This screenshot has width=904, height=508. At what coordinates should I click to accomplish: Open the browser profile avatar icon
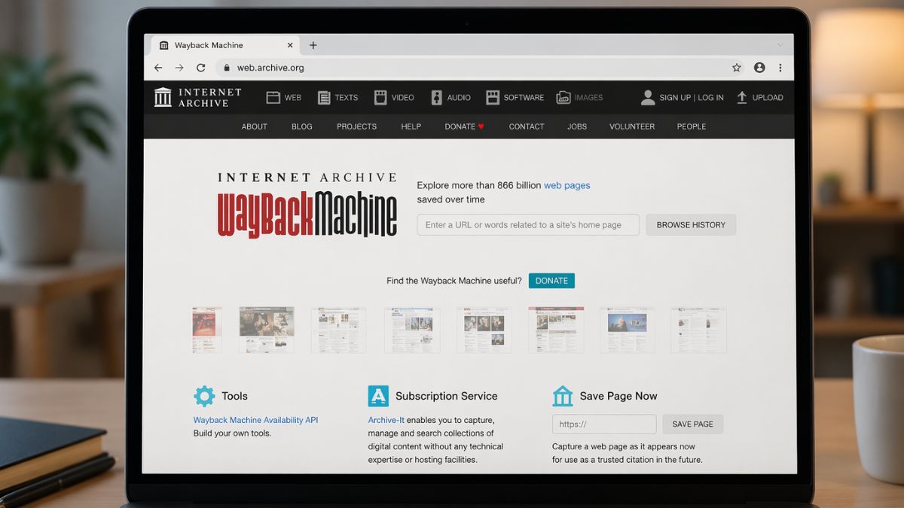(x=759, y=68)
